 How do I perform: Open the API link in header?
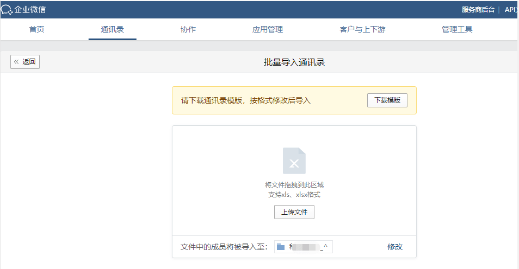click(511, 10)
